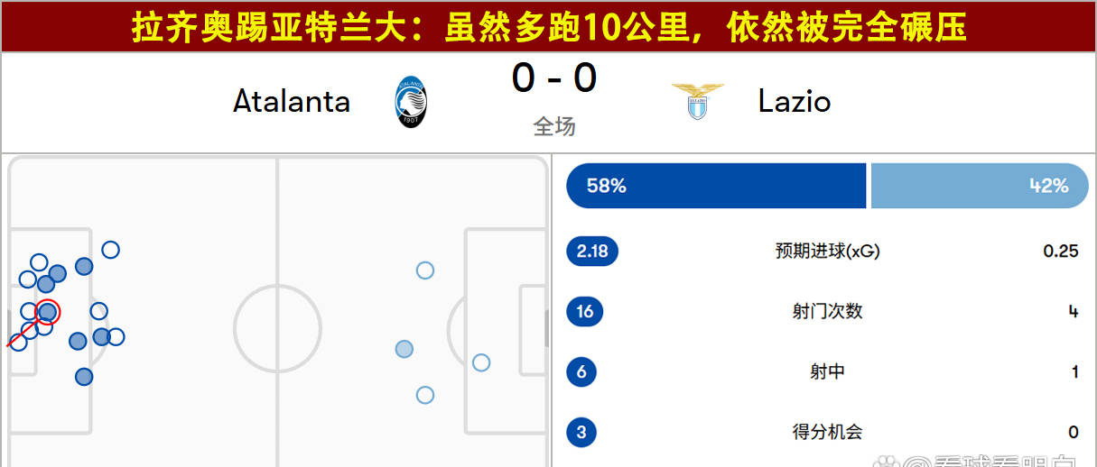The width and height of the screenshot is (1097, 467).
Task: Click the 3 big chances badge
Action: (581, 432)
